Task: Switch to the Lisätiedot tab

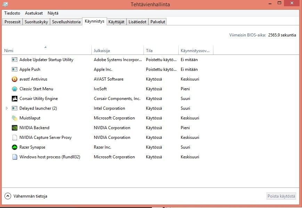Action: pos(138,22)
